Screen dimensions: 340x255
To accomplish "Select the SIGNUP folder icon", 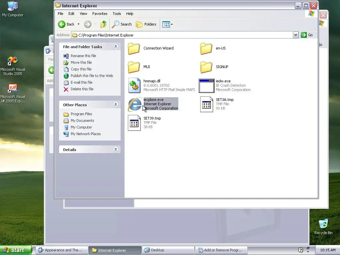I will [x=206, y=67].
